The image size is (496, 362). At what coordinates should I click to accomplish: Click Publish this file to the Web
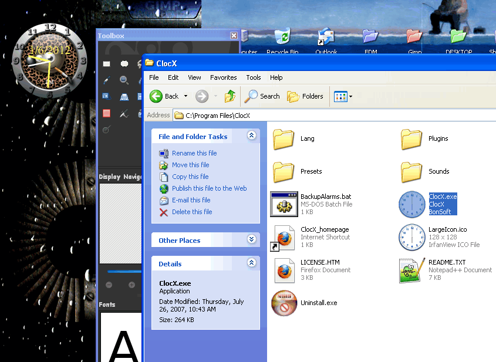pyautogui.click(x=209, y=188)
